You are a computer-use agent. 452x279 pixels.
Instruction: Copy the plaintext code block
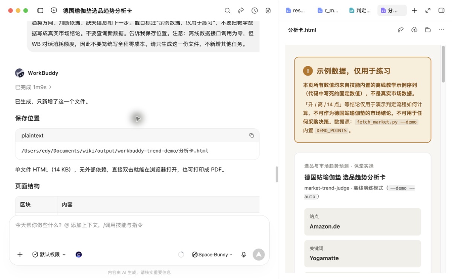coord(252,135)
